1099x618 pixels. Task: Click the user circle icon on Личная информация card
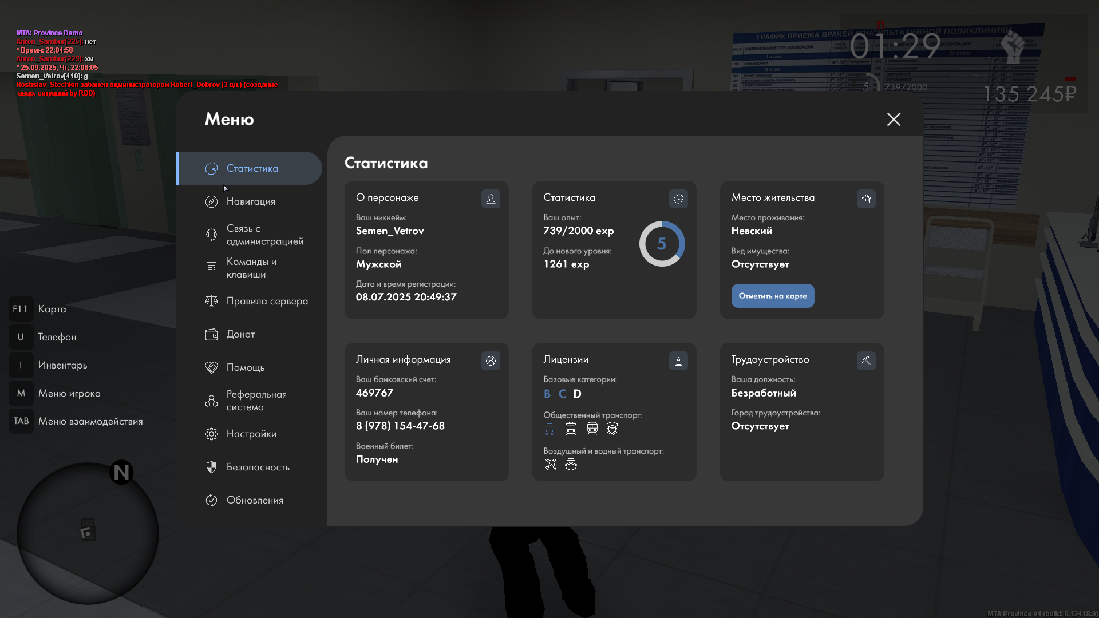[491, 360]
